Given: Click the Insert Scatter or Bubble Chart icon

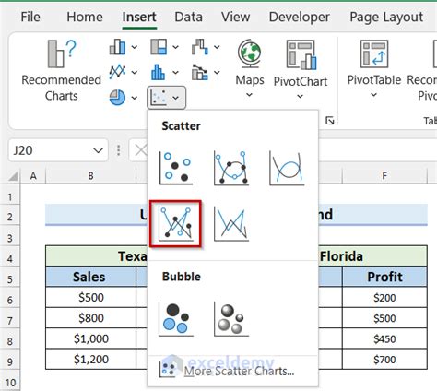Looking at the screenshot, I should tap(159, 98).
